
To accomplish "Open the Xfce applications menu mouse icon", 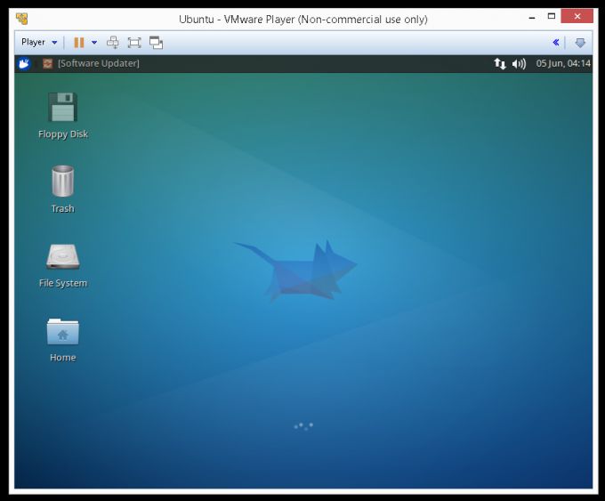I will click(24, 63).
